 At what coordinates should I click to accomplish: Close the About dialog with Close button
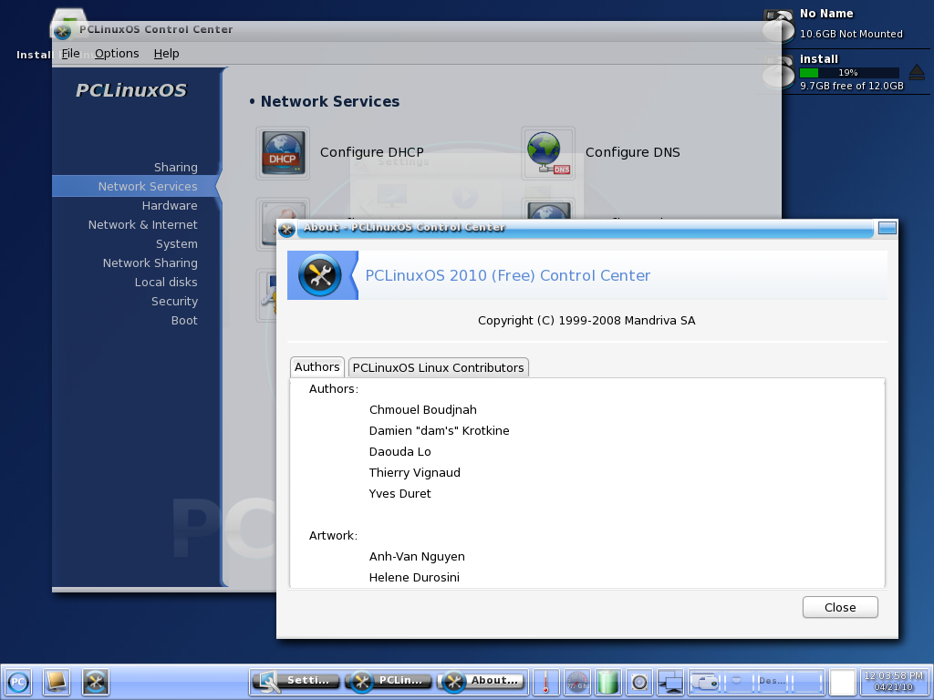click(x=839, y=607)
